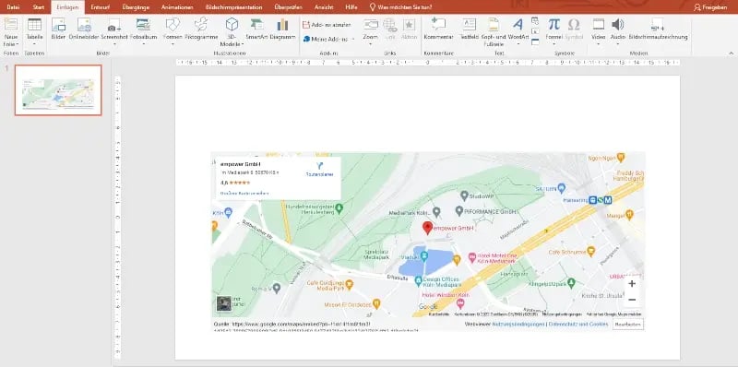The height and width of the screenshot is (367, 738).
Task: Switch to the Überprüfen tab
Action: click(x=288, y=7)
